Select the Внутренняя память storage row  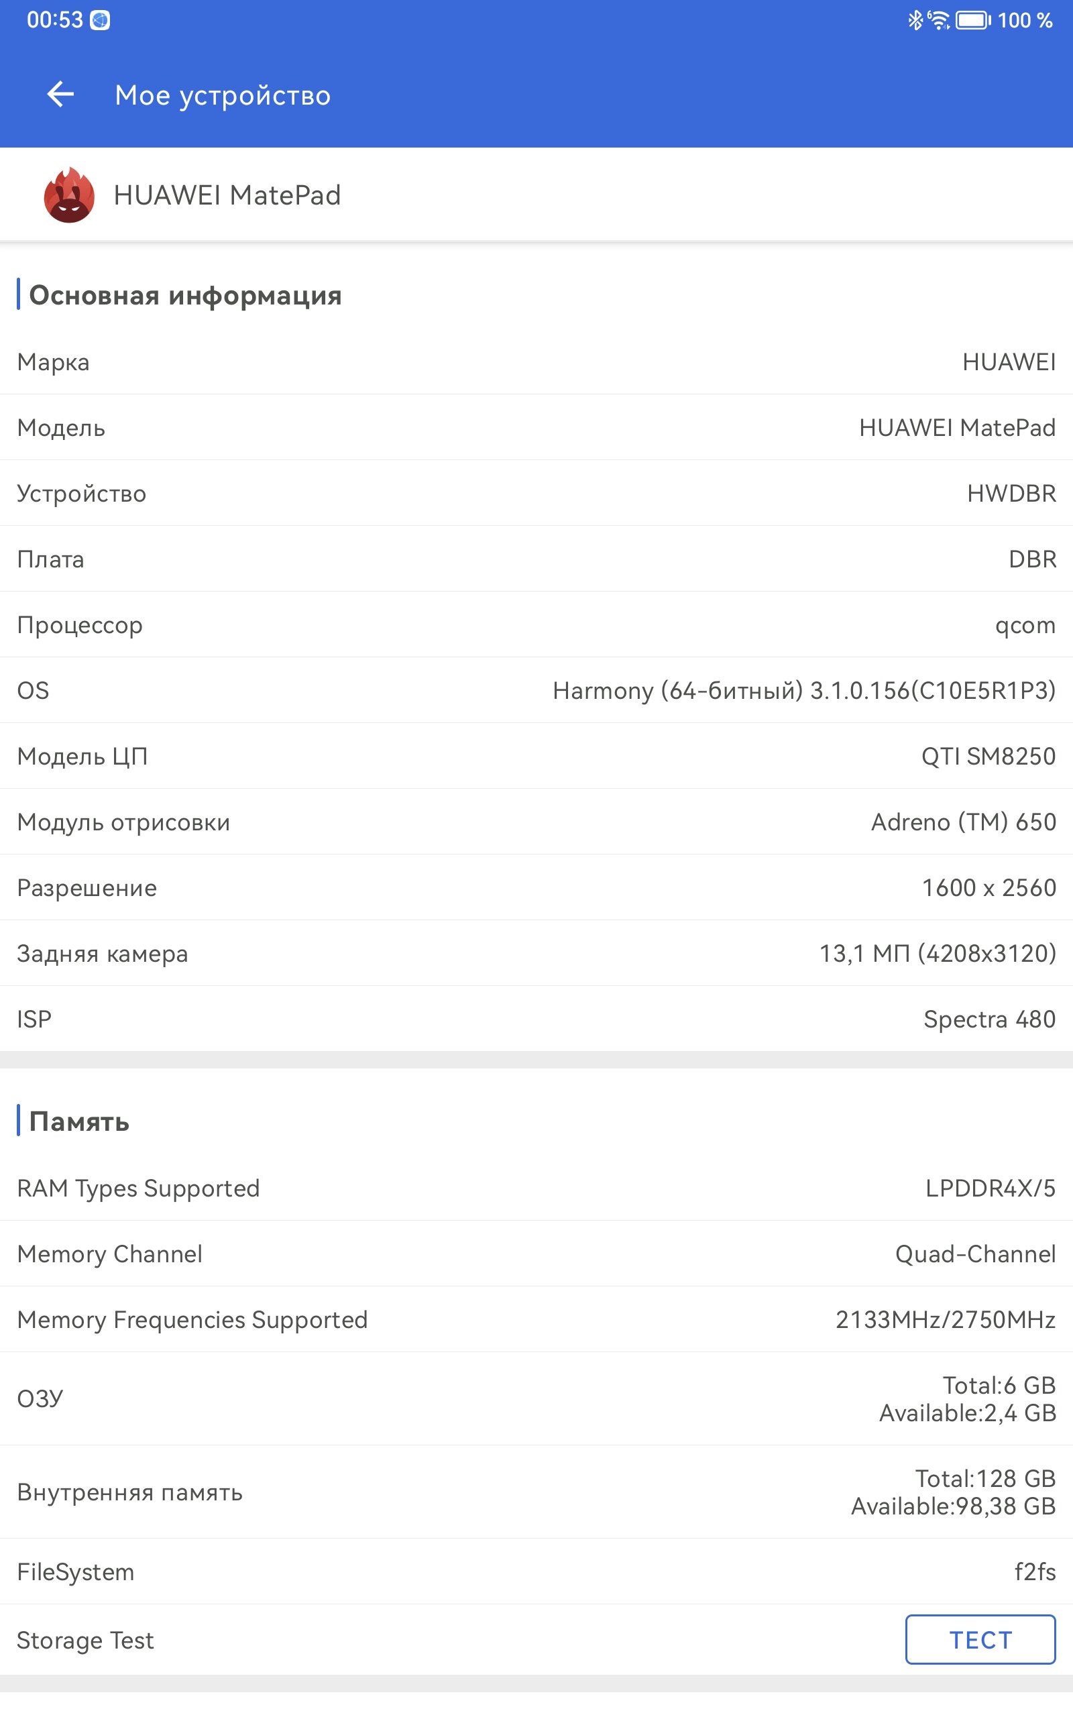coord(536,1492)
